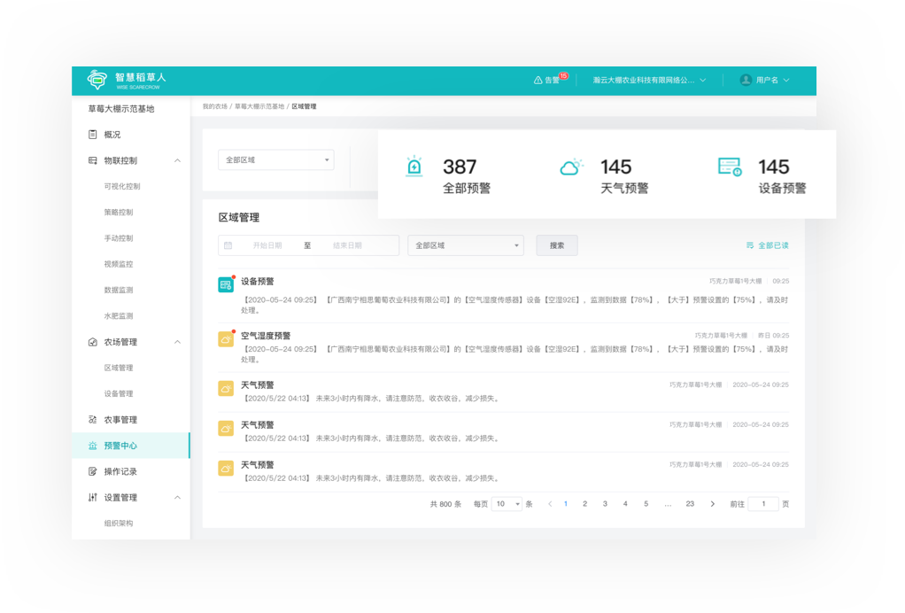Viewport: 905px width, 613px height.
Task: Click the 设备预警 teal alert icon in list
Action: coord(226,284)
